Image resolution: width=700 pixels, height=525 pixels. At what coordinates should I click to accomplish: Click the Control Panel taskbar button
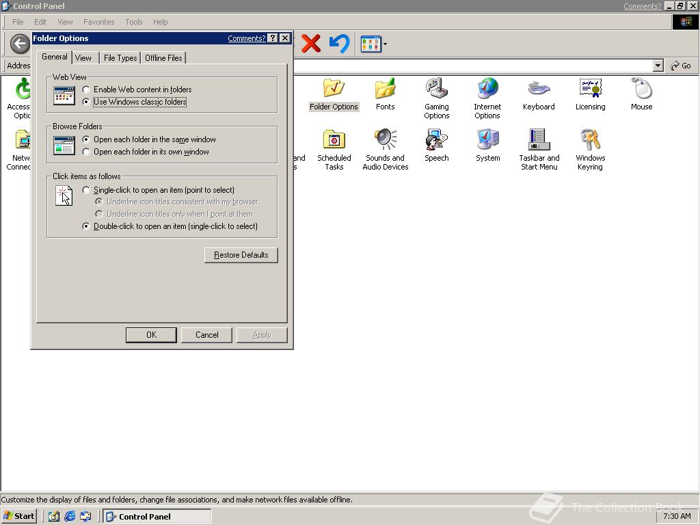[157, 516]
